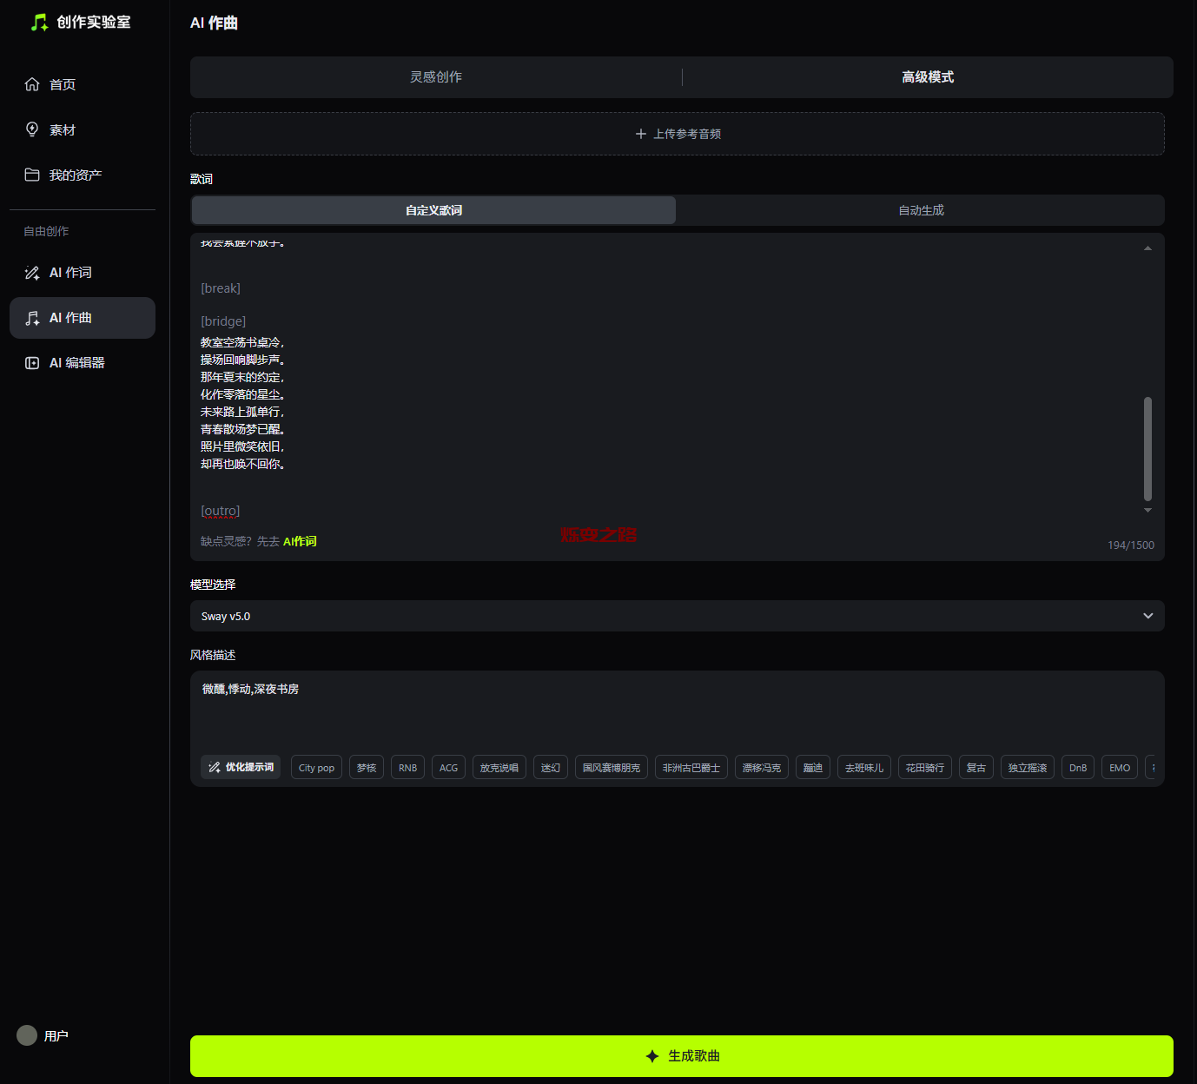Click the lyrics vertical scrollbar thumb
The height and width of the screenshot is (1084, 1197).
tap(1147, 448)
